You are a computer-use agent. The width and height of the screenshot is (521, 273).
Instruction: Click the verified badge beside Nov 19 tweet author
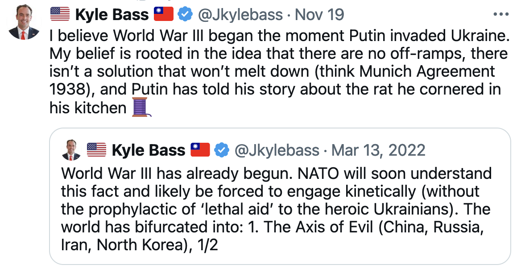[184, 15]
